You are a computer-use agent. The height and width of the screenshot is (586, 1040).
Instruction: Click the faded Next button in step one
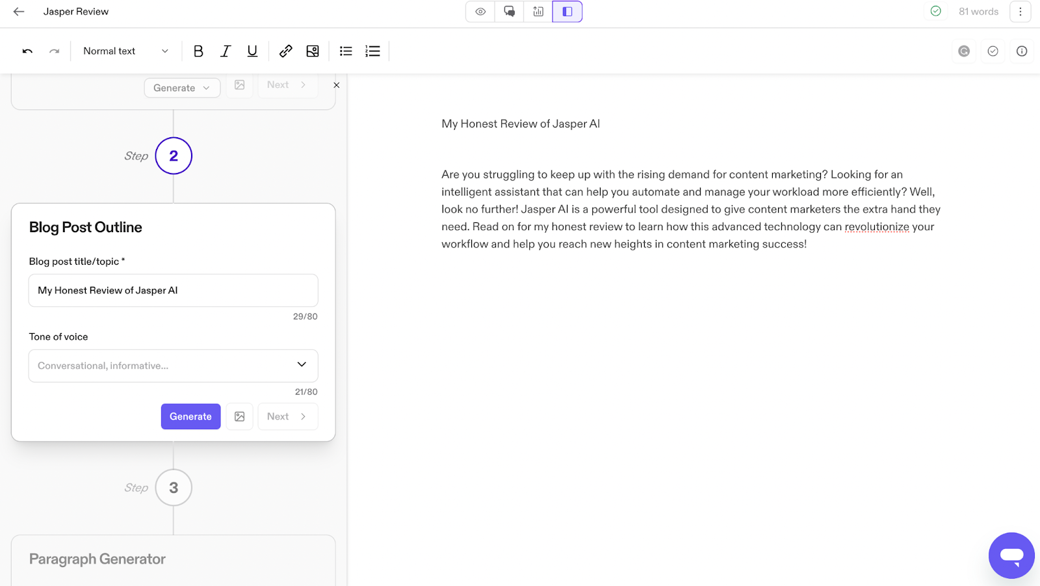pos(287,85)
